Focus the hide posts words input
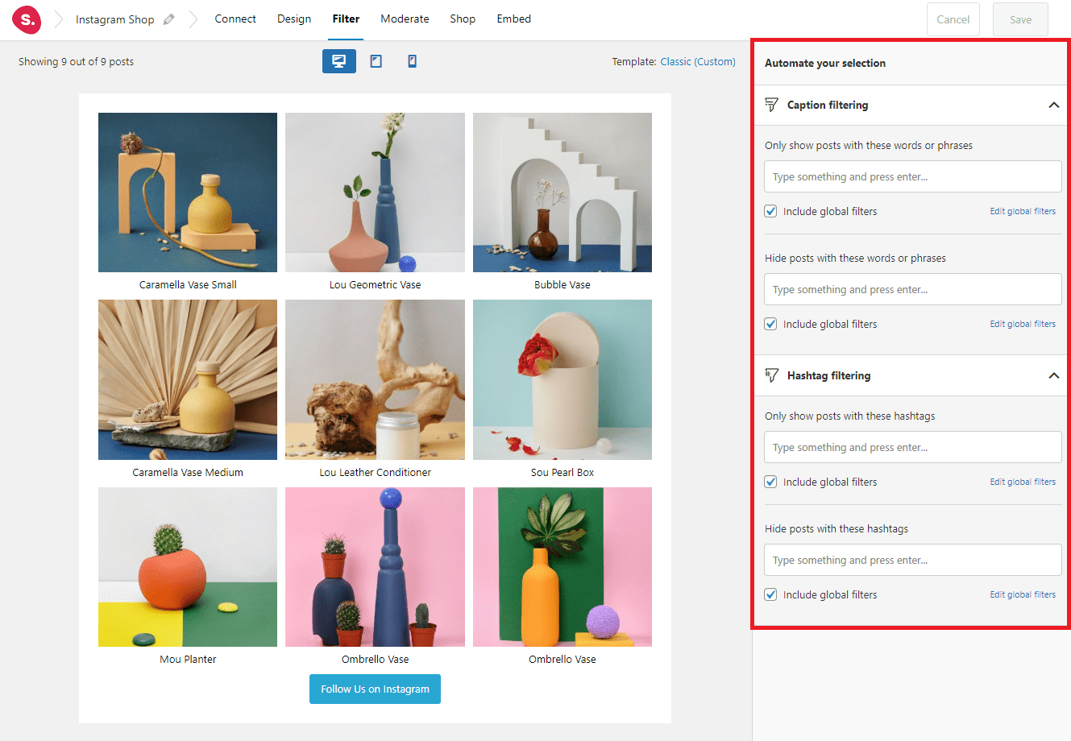Image resolution: width=1071 pixels, height=741 pixels. pyautogui.click(x=913, y=289)
